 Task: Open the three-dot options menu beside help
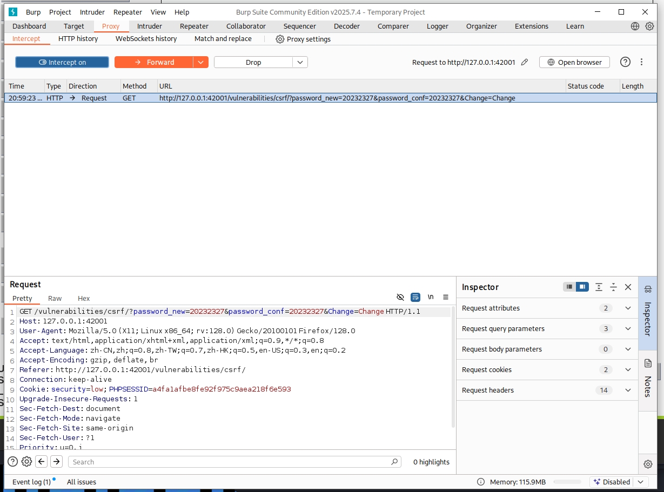(x=641, y=62)
